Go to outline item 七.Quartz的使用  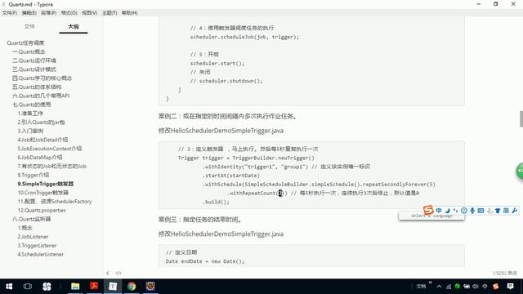pos(31,105)
